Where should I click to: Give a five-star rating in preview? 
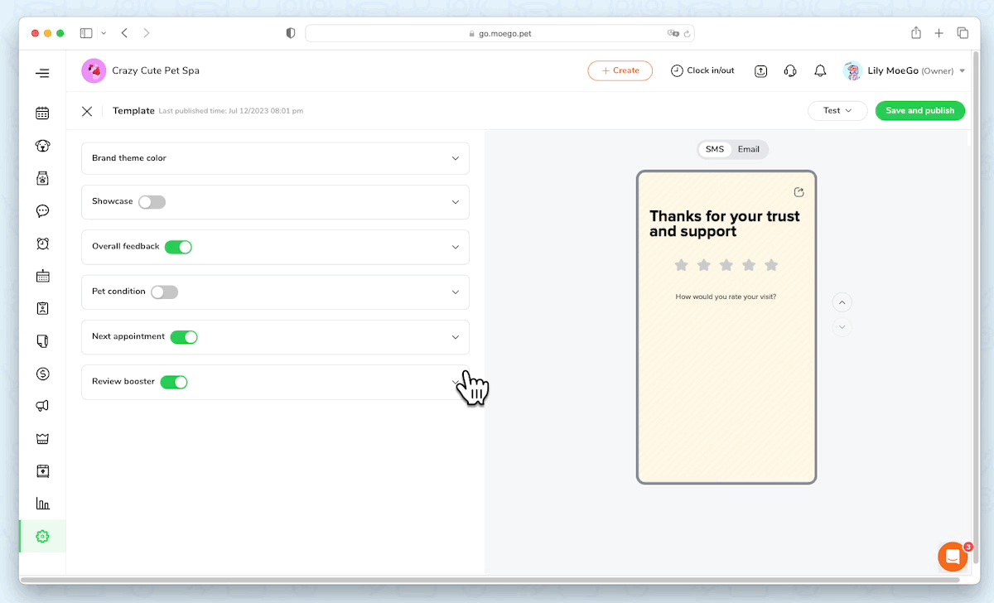pos(771,265)
